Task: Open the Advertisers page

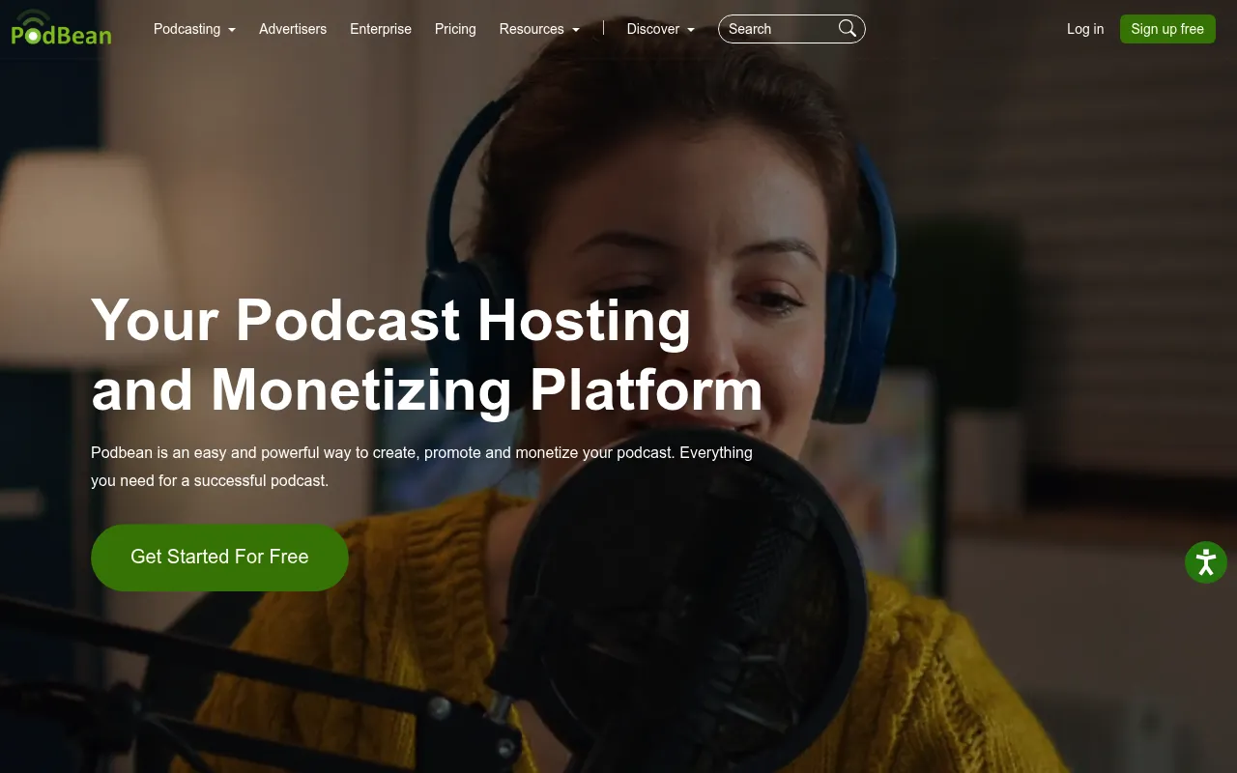Action: tap(293, 29)
